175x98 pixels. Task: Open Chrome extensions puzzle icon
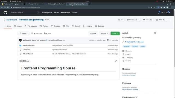(164, 7)
